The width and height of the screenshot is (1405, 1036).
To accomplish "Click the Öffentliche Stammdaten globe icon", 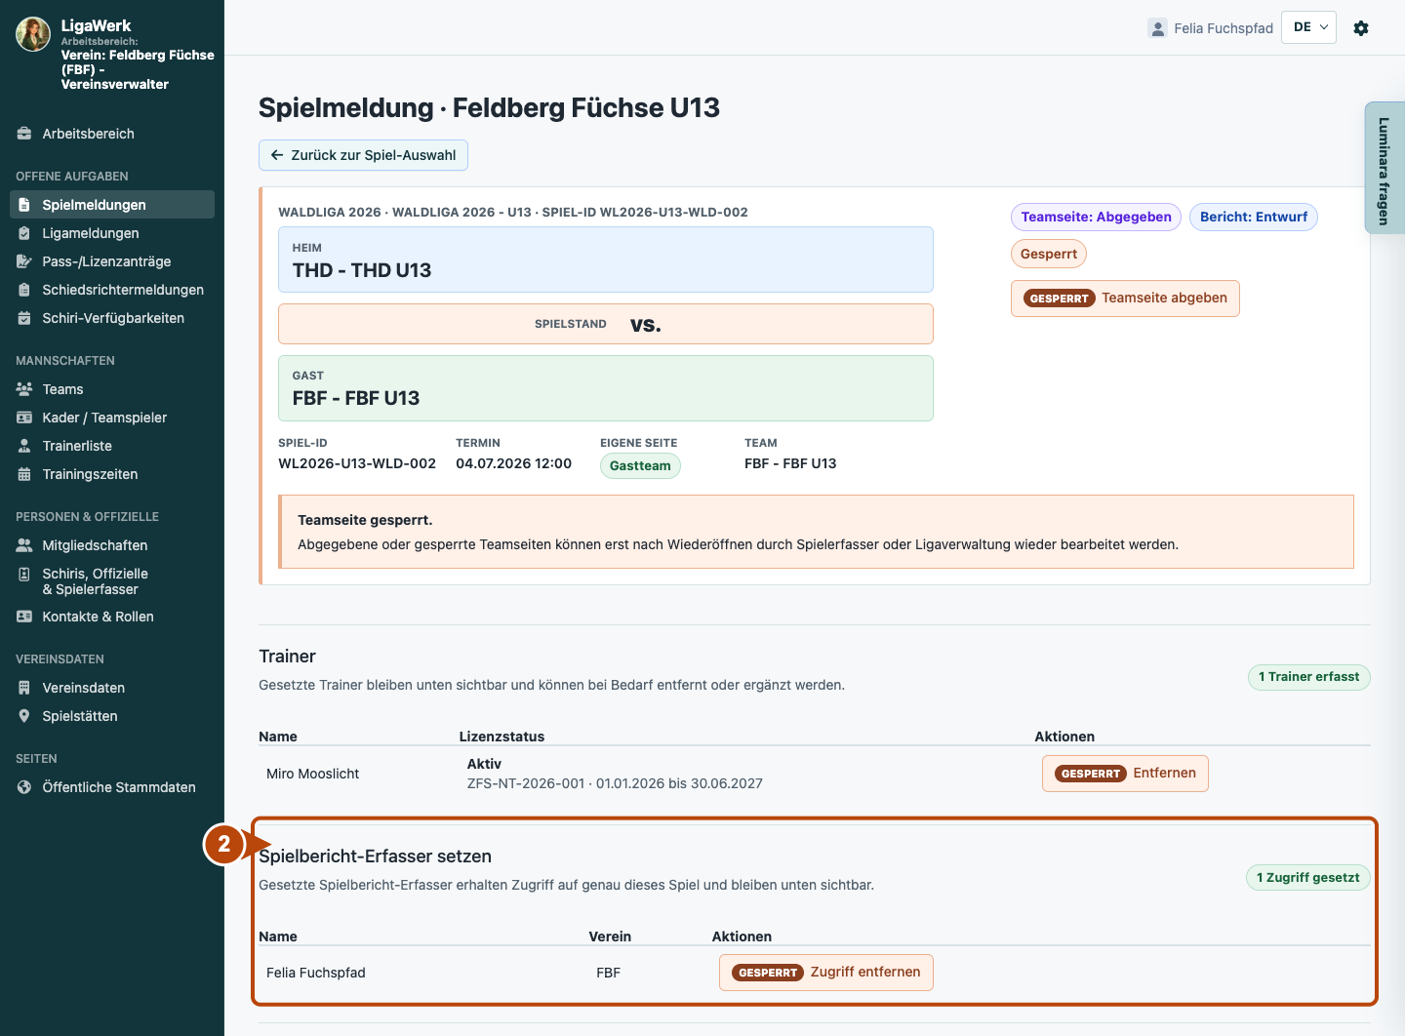I will 24,787.
